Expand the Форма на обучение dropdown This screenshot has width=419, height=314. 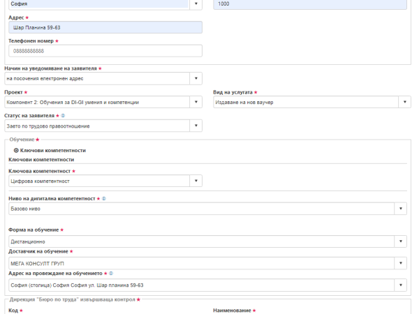point(401,241)
